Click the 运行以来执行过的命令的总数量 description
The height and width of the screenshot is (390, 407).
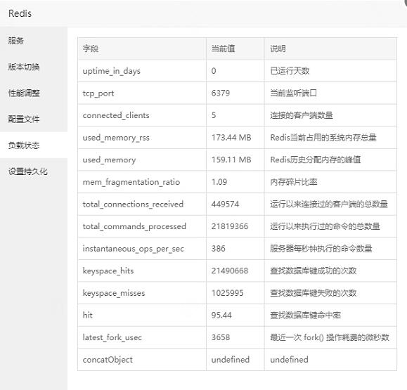click(x=325, y=226)
